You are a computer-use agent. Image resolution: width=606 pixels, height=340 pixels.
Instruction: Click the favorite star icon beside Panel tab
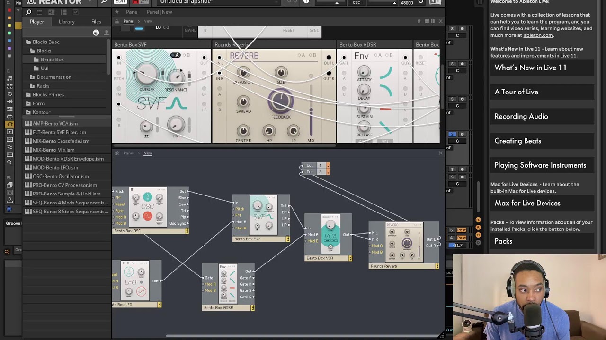pos(117,12)
